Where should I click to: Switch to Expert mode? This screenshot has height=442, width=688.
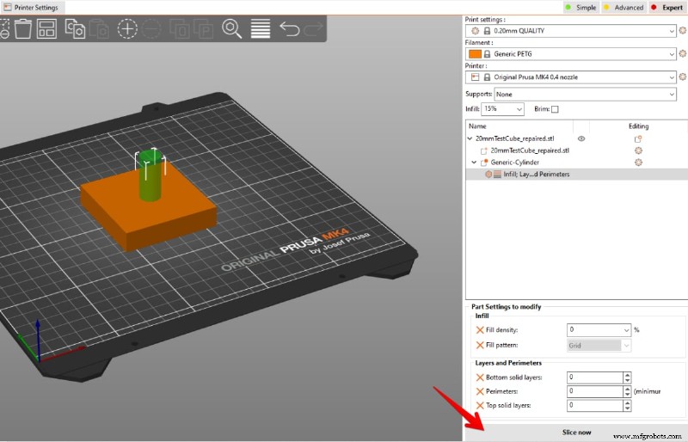[666, 8]
